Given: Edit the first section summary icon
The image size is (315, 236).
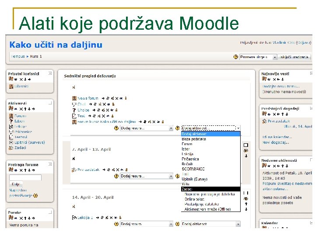Looking at the screenshot, I should click(73, 87).
